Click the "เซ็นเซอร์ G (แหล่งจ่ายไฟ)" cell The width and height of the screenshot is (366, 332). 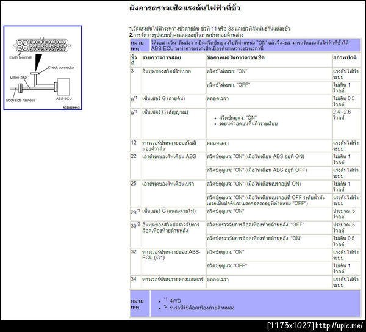point(173,214)
